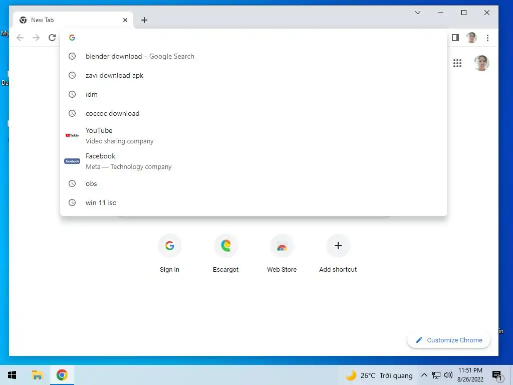Screen dimensions: 513x385
Task: Click the clock icon beside 'obs'
Action: (72, 183)
